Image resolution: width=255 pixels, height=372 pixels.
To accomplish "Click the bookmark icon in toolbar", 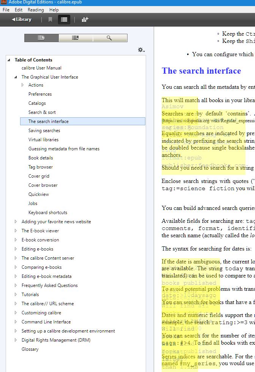I will click(x=50, y=19).
